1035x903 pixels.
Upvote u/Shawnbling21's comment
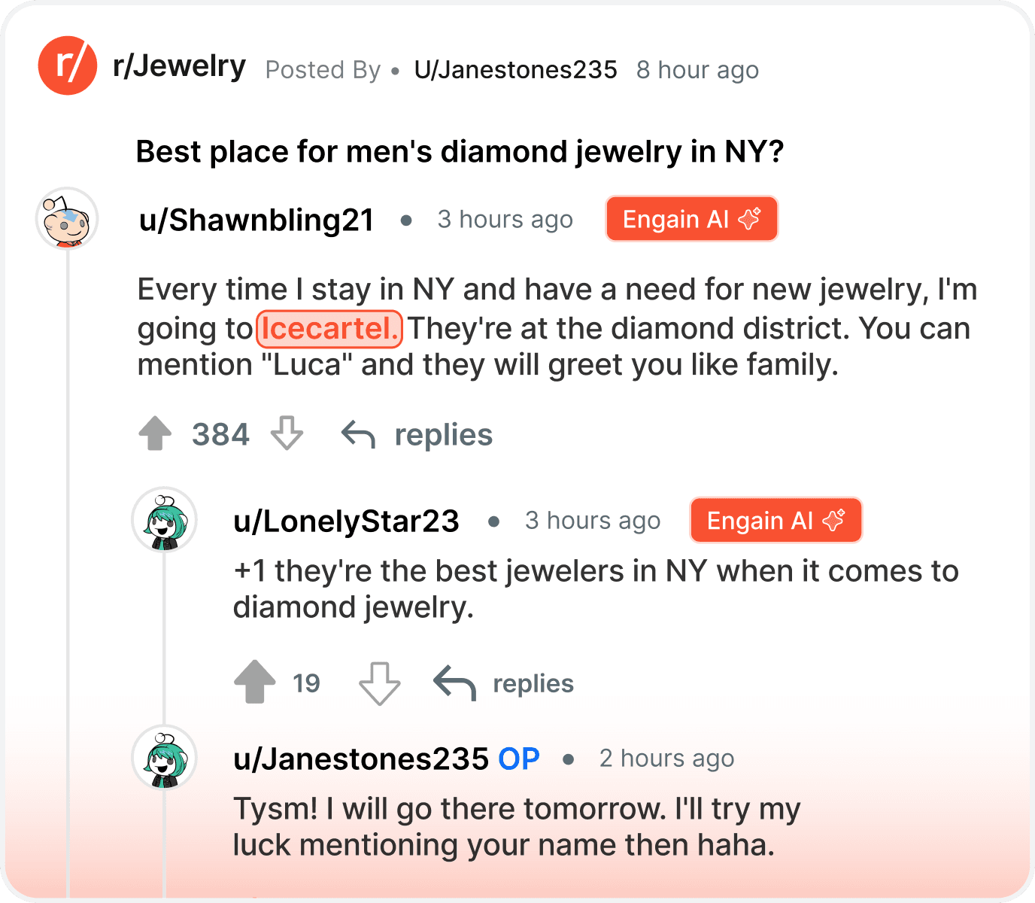tap(156, 433)
